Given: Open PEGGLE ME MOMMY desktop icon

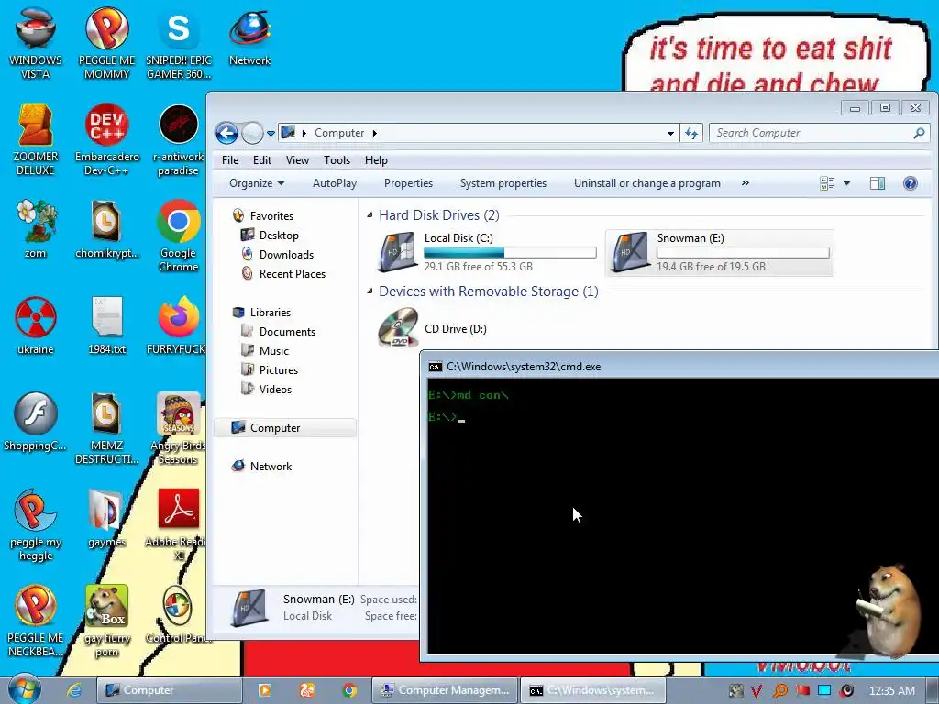Looking at the screenshot, I should [107, 44].
